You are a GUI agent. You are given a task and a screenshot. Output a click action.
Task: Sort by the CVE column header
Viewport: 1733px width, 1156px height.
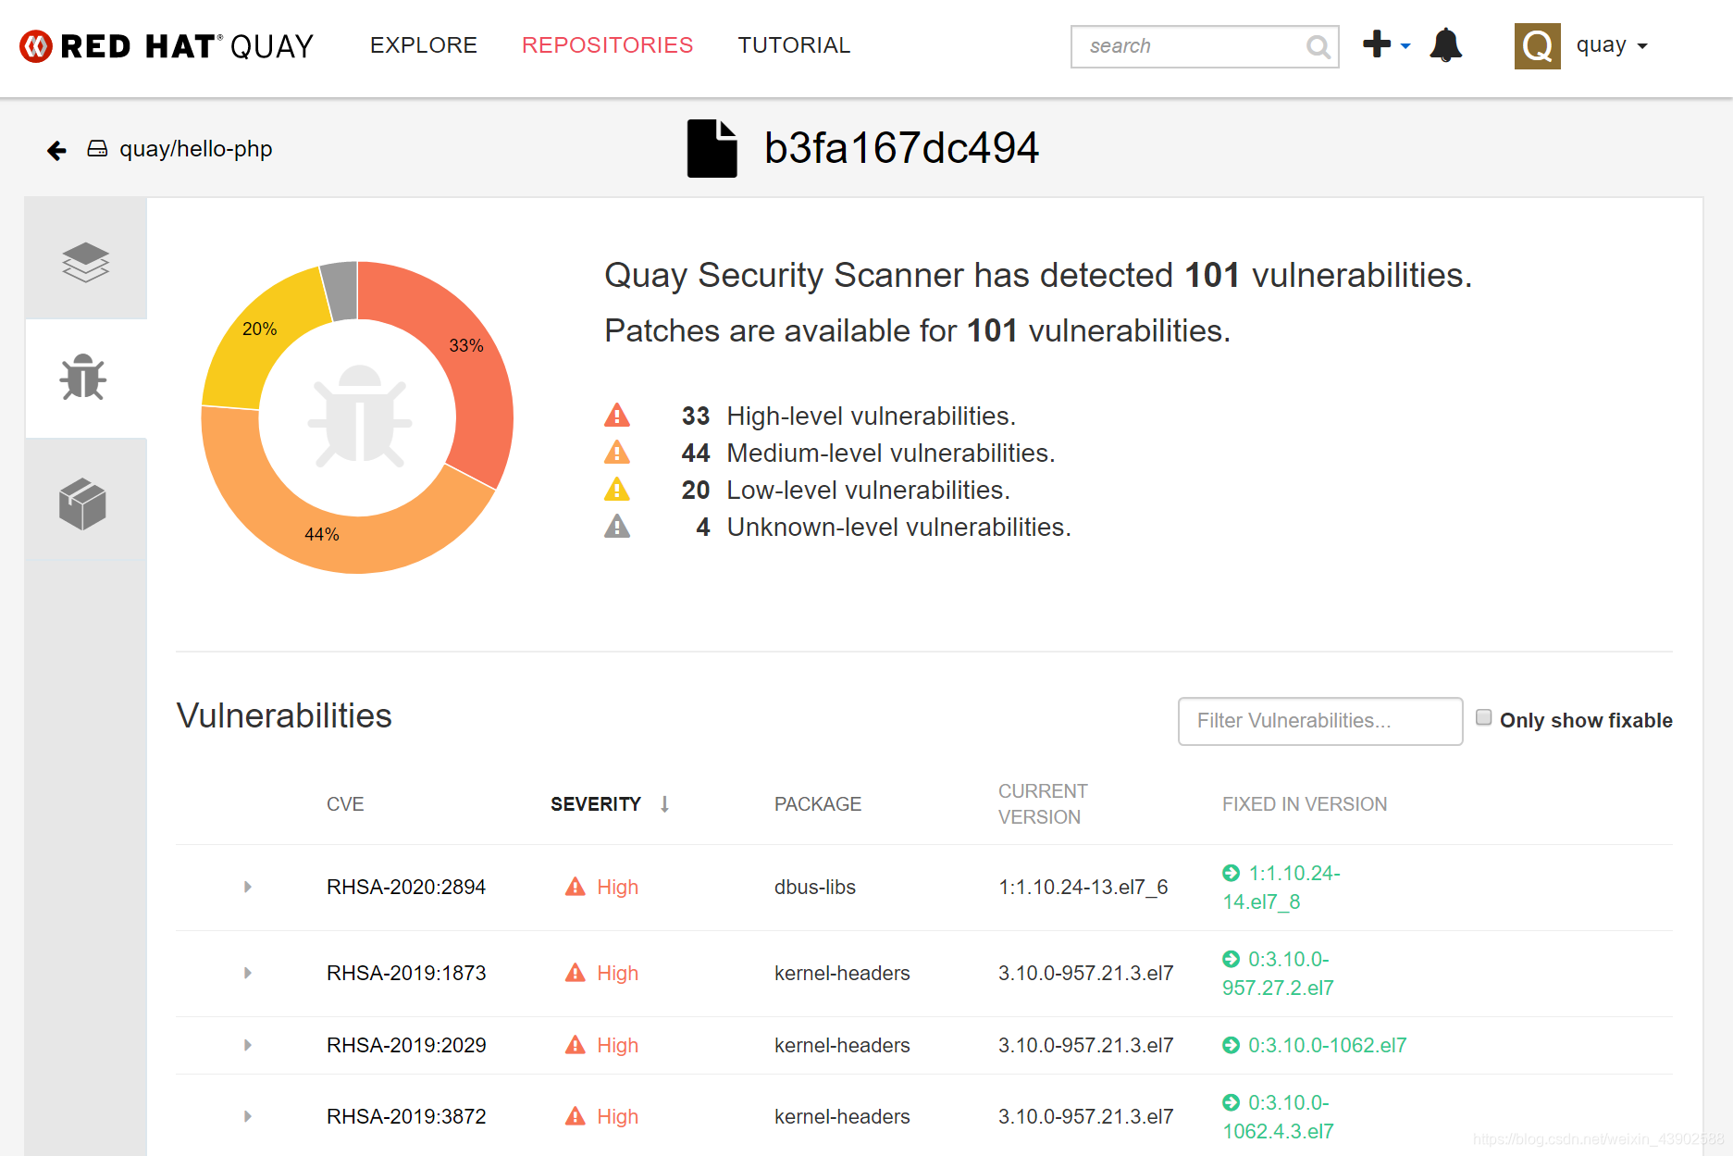345,804
